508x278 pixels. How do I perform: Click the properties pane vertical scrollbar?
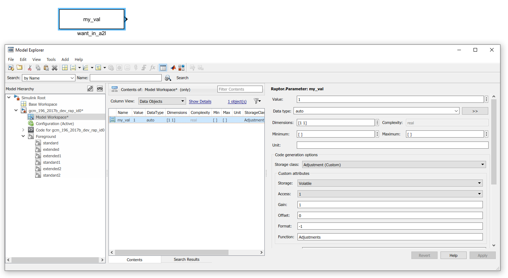[x=494, y=142]
